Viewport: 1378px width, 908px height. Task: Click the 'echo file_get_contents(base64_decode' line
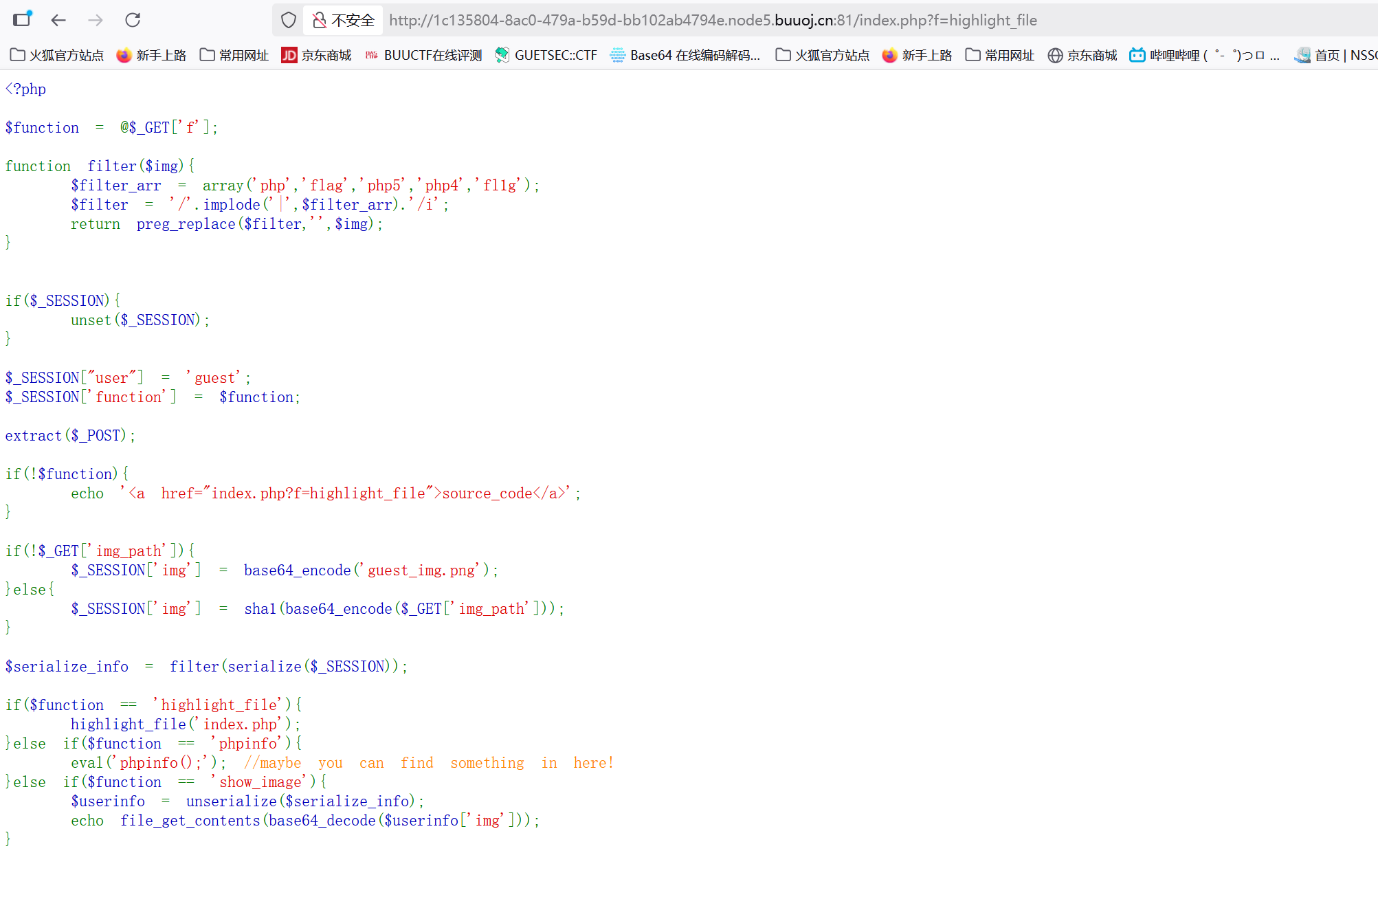pos(305,821)
